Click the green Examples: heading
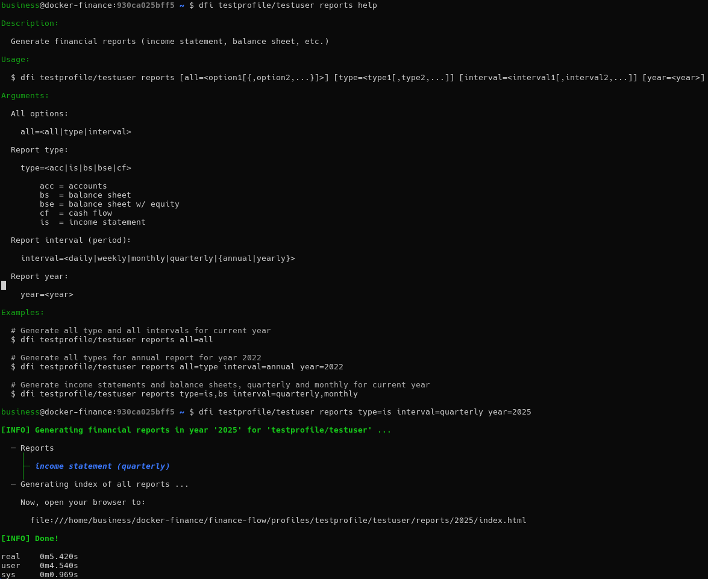This screenshot has width=708, height=579. coord(23,313)
